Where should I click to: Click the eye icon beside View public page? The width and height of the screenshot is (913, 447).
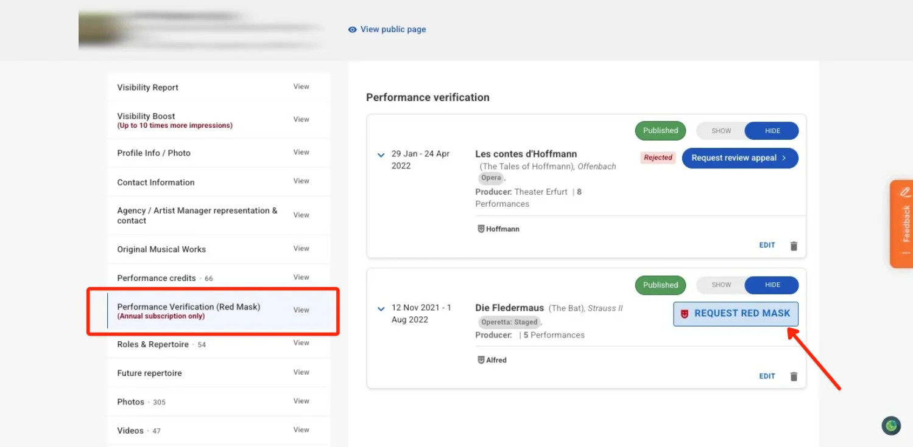(352, 29)
